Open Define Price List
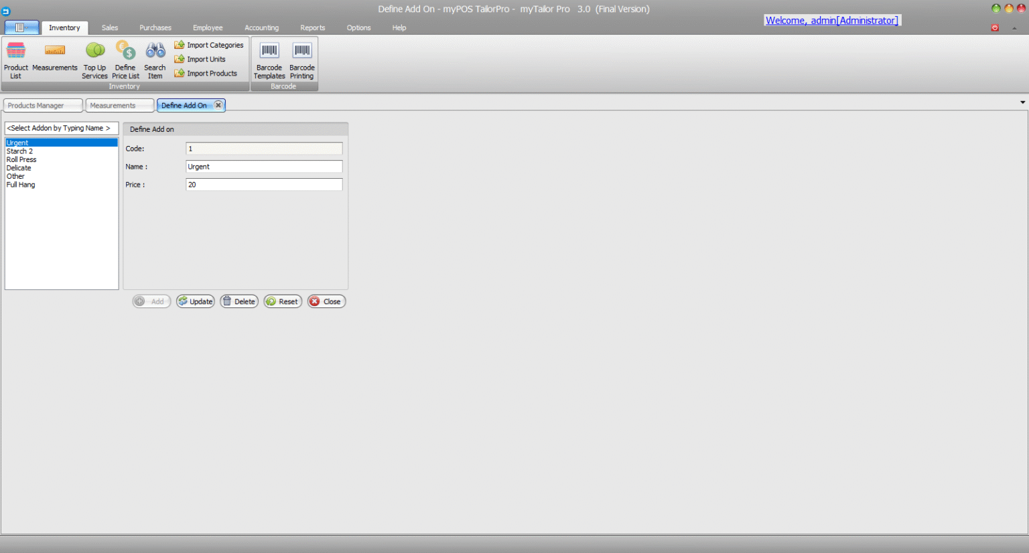Screen dimensions: 1029x553 125,59
